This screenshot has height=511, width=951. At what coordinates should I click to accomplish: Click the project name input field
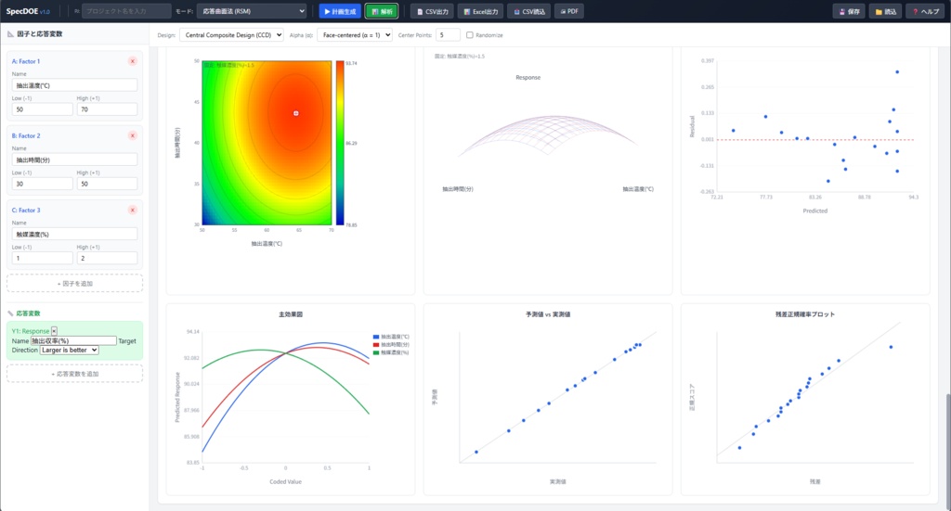126,11
